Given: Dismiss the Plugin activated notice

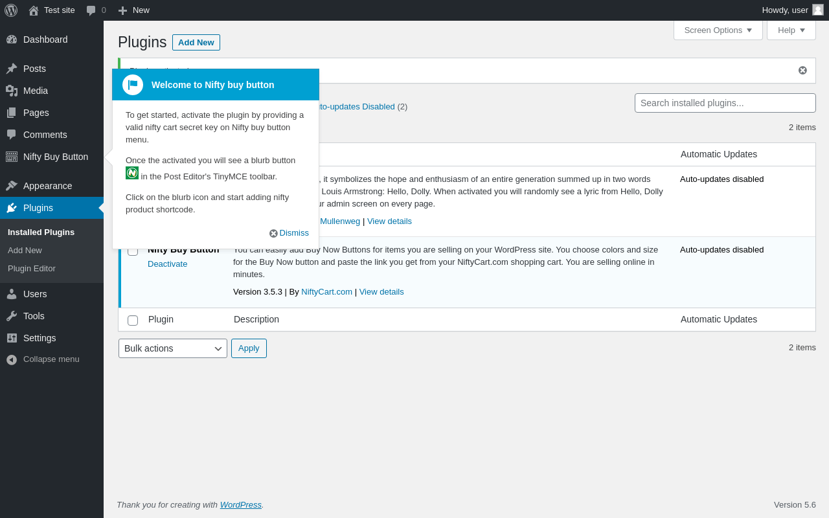Looking at the screenshot, I should [x=803, y=71].
